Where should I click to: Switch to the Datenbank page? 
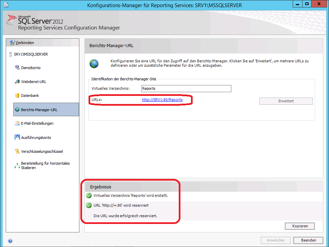[30, 96]
